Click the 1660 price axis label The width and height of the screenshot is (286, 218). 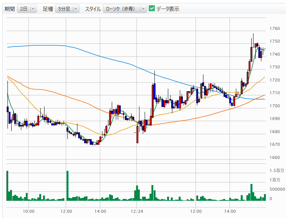click(x=275, y=157)
